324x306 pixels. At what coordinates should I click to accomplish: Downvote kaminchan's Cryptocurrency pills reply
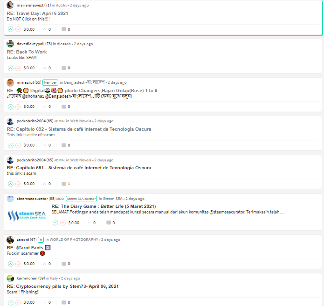(18, 302)
